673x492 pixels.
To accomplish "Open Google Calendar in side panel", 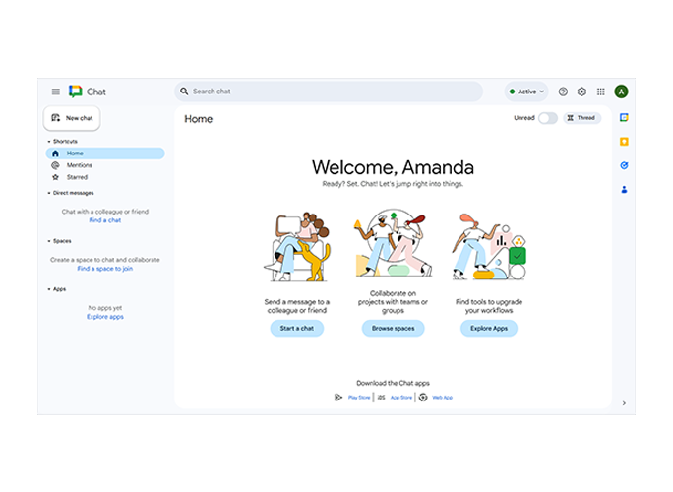I will click(624, 118).
